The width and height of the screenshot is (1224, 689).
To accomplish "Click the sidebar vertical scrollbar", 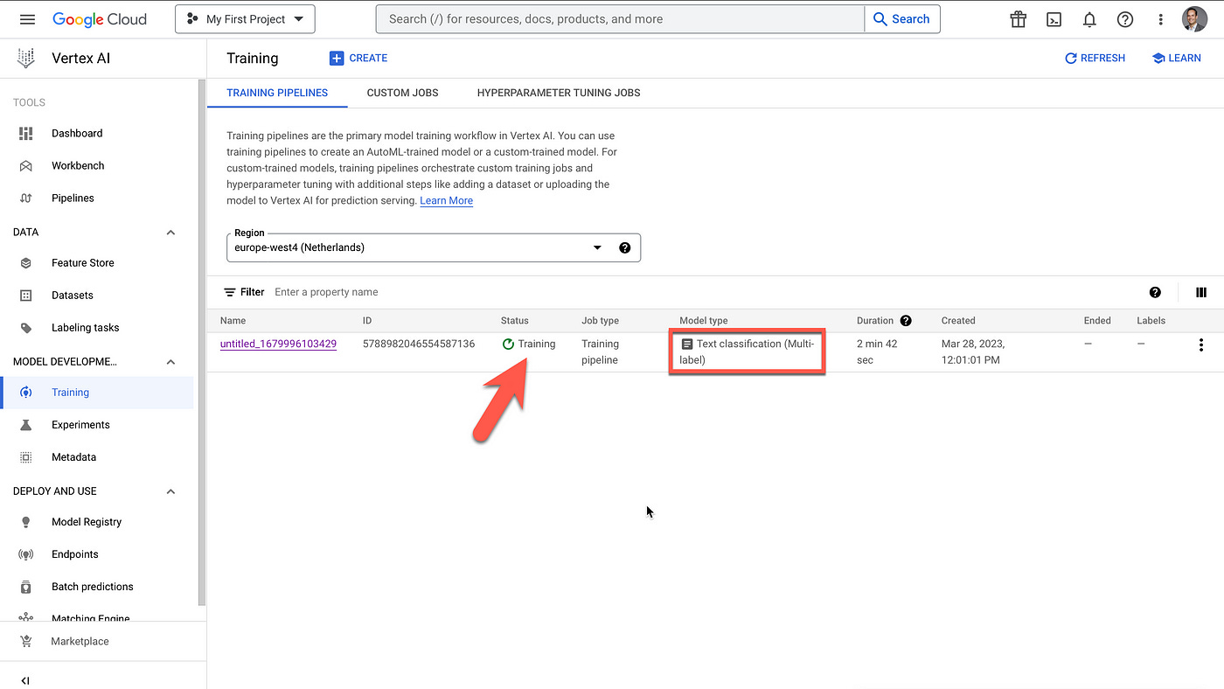I will (203, 341).
